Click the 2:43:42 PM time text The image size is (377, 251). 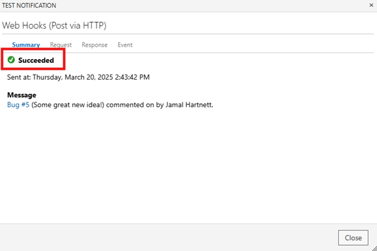click(x=132, y=77)
